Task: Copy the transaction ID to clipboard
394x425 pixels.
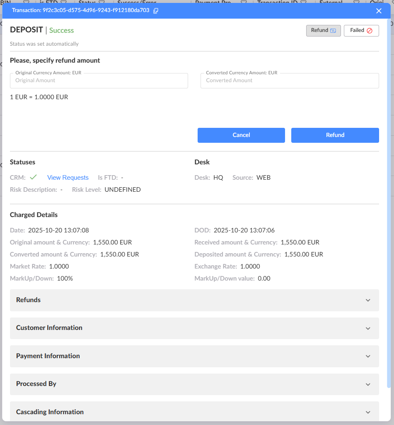Action: [x=156, y=11]
